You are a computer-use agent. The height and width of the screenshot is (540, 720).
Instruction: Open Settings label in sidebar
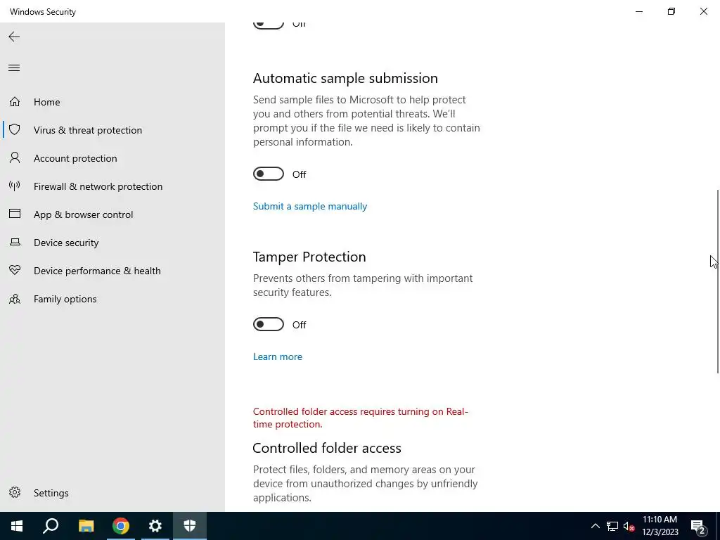[x=51, y=493]
